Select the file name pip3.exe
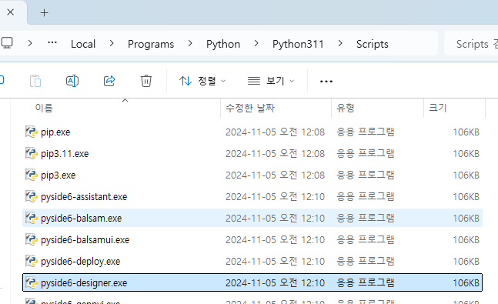The width and height of the screenshot is (498, 304). click(x=58, y=175)
